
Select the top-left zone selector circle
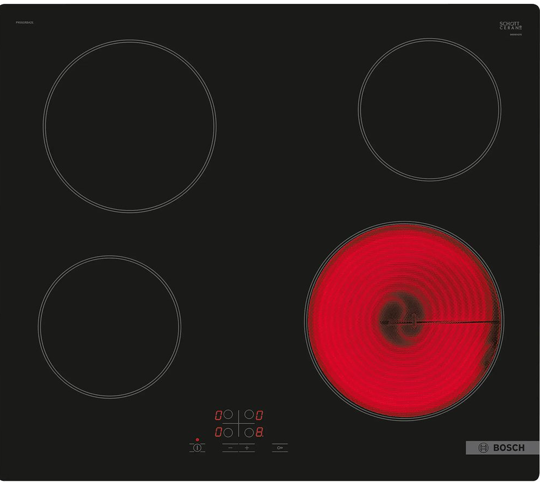click(x=227, y=414)
